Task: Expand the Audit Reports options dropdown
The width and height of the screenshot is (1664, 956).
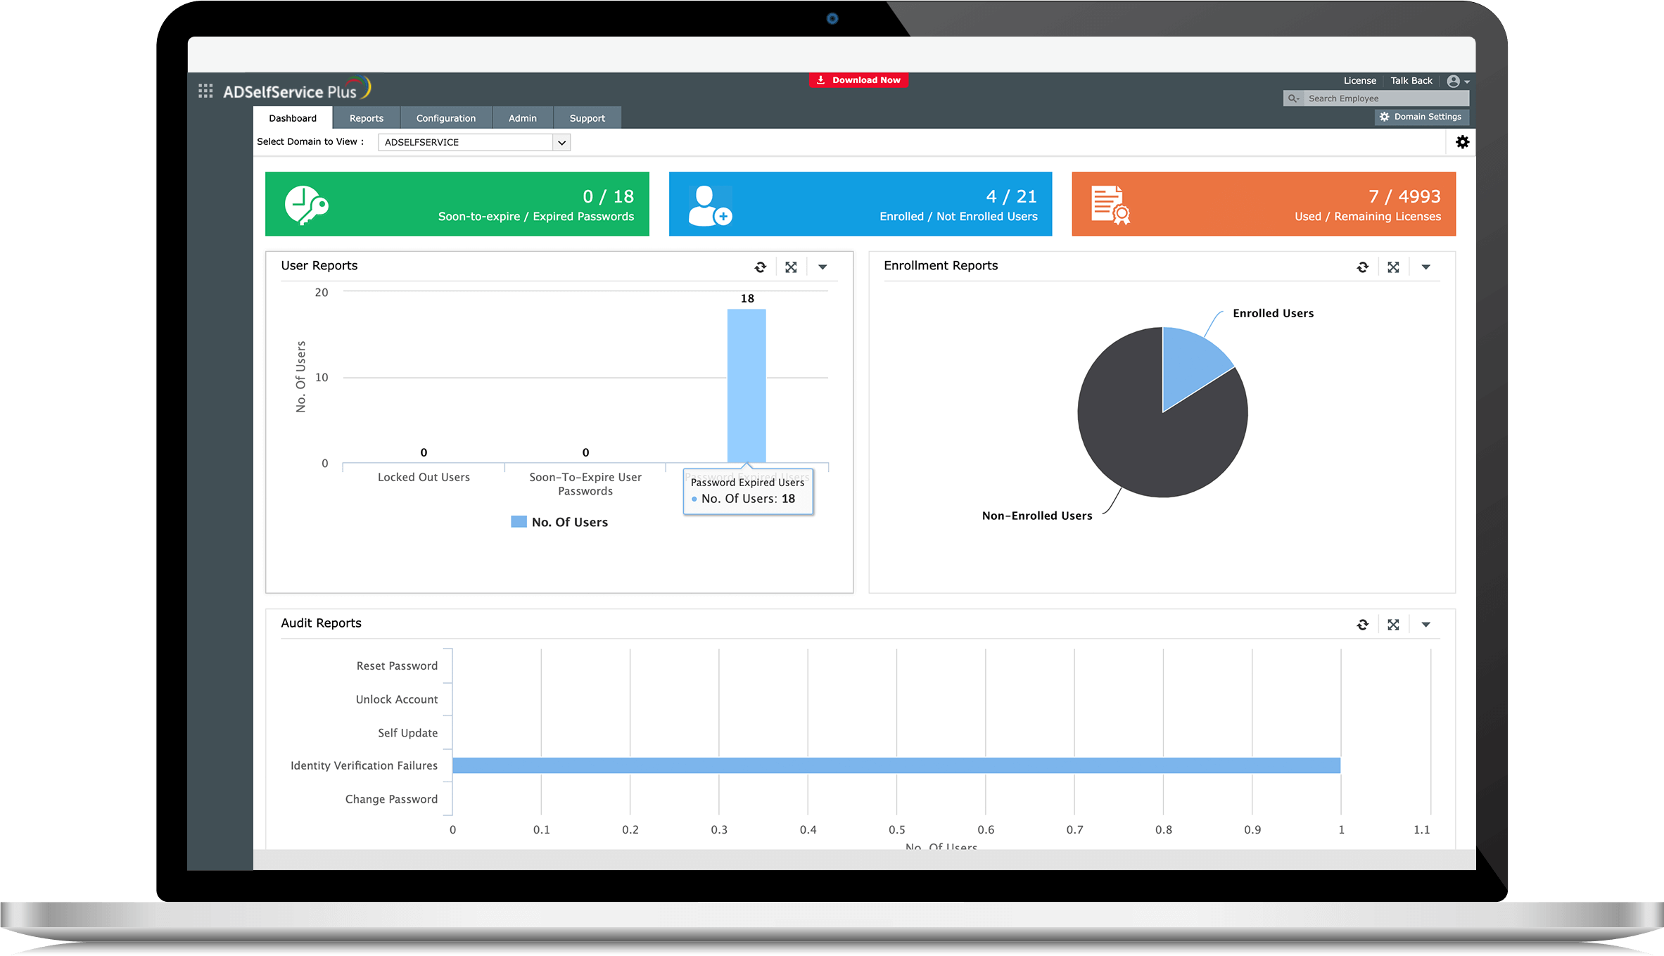Action: [x=1425, y=625]
